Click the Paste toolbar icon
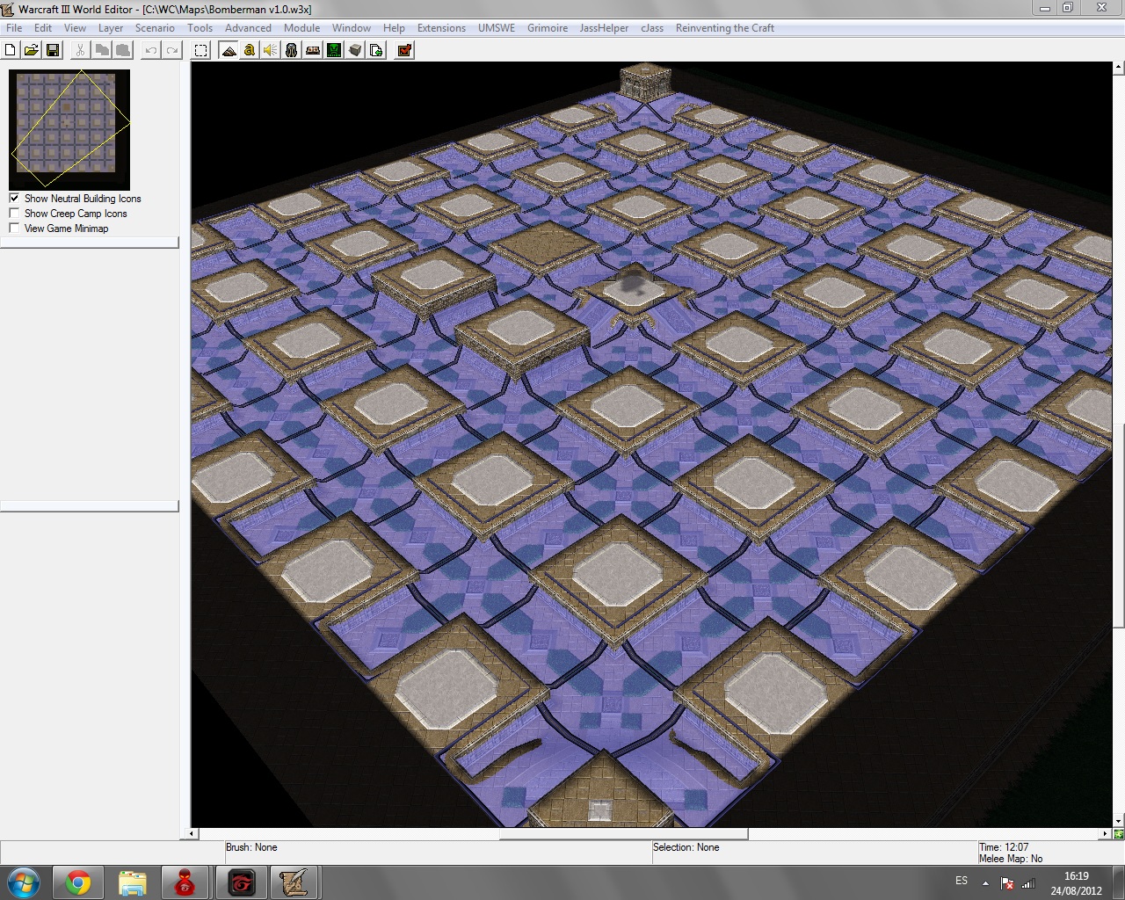Screen dimensions: 1125x900 pos(123,50)
